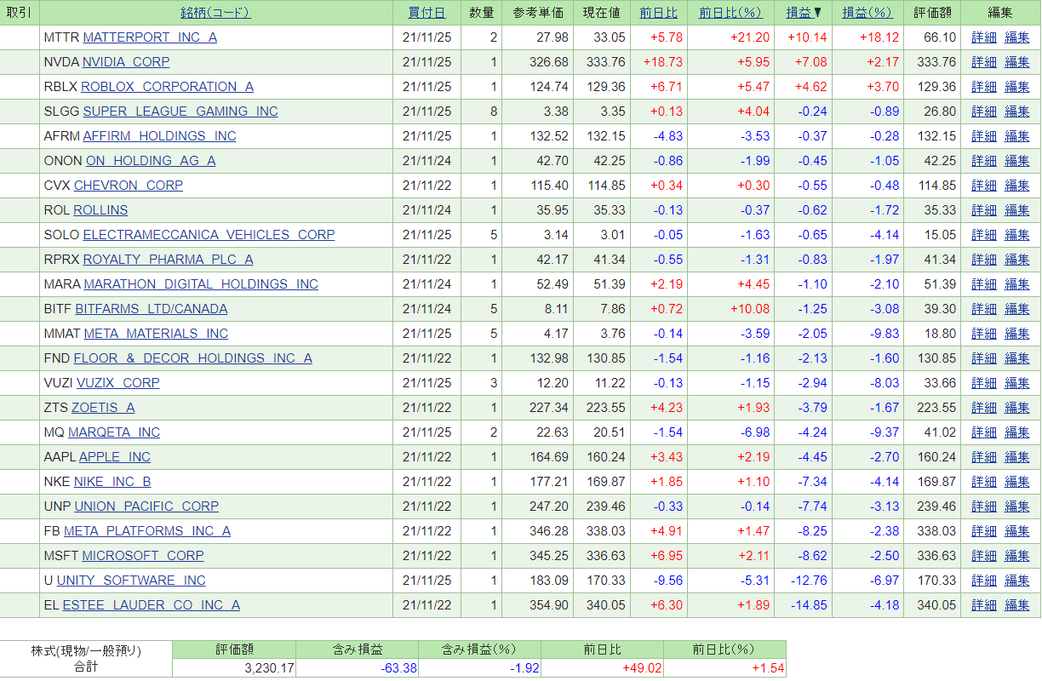Open CHEVRON_CORP stock link
Screen dimensions: 1042x681
[x=129, y=186]
